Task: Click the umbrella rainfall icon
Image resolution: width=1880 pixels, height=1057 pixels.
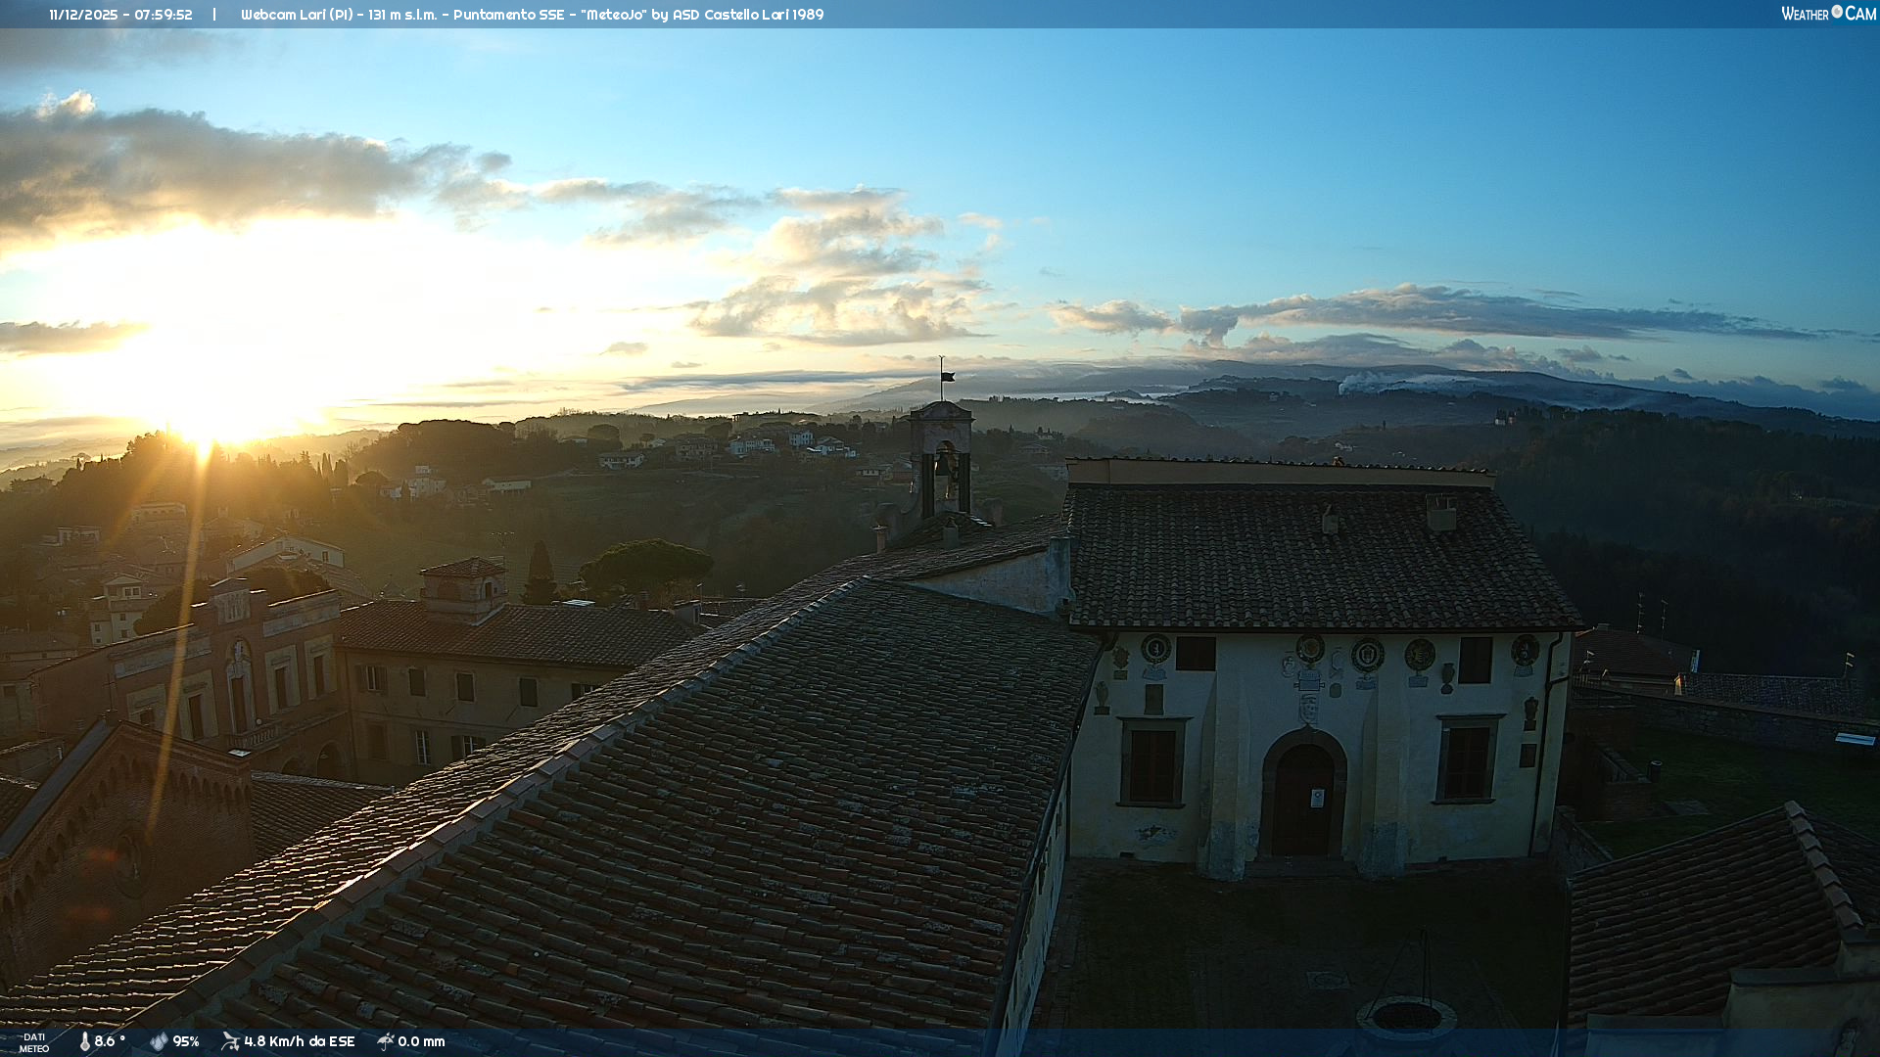Action: coord(386,1041)
